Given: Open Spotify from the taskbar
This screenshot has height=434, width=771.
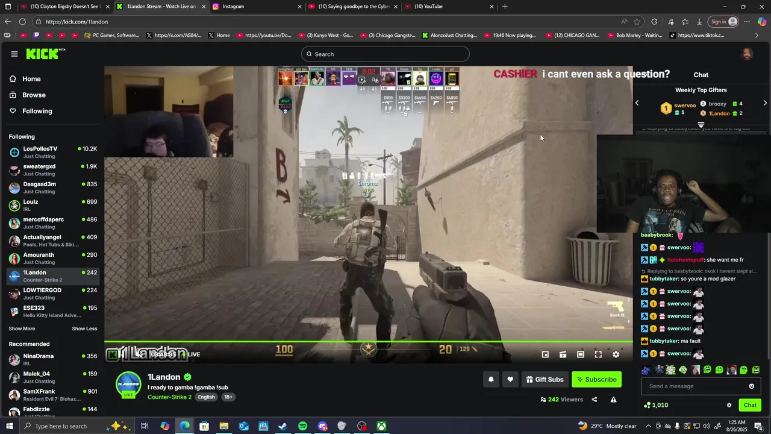Looking at the screenshot, I should [302, 426].
